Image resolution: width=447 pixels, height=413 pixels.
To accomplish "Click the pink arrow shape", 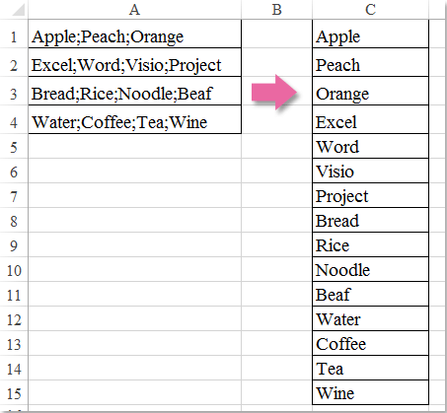I will pyautogui.click(x=274, y=93).
